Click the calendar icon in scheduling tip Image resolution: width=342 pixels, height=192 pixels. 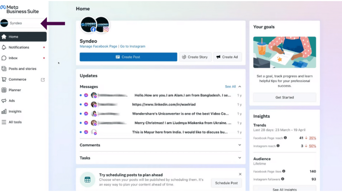[x=87, y=179]
